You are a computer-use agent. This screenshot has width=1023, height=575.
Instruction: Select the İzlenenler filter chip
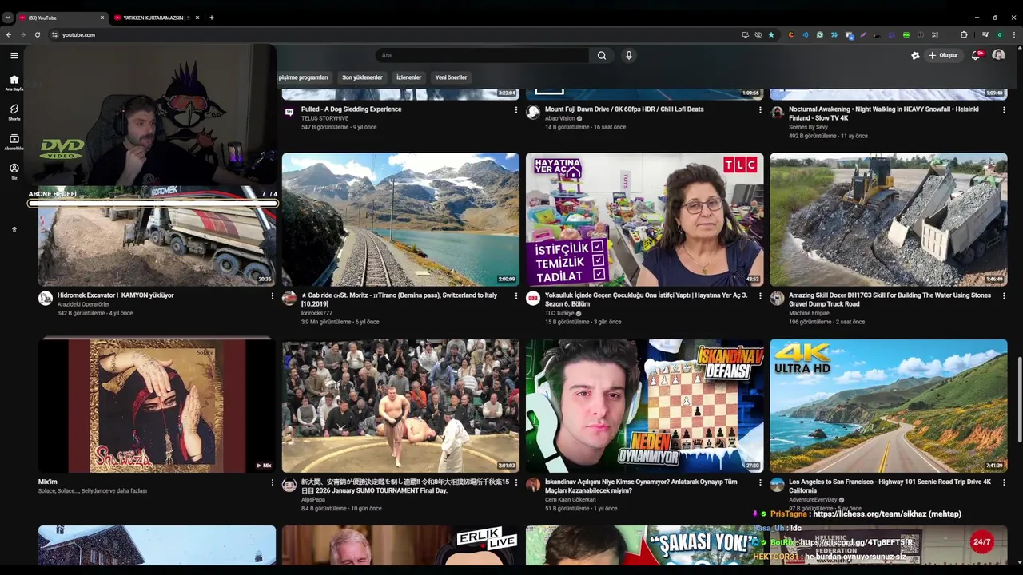[x=409, y=77]
